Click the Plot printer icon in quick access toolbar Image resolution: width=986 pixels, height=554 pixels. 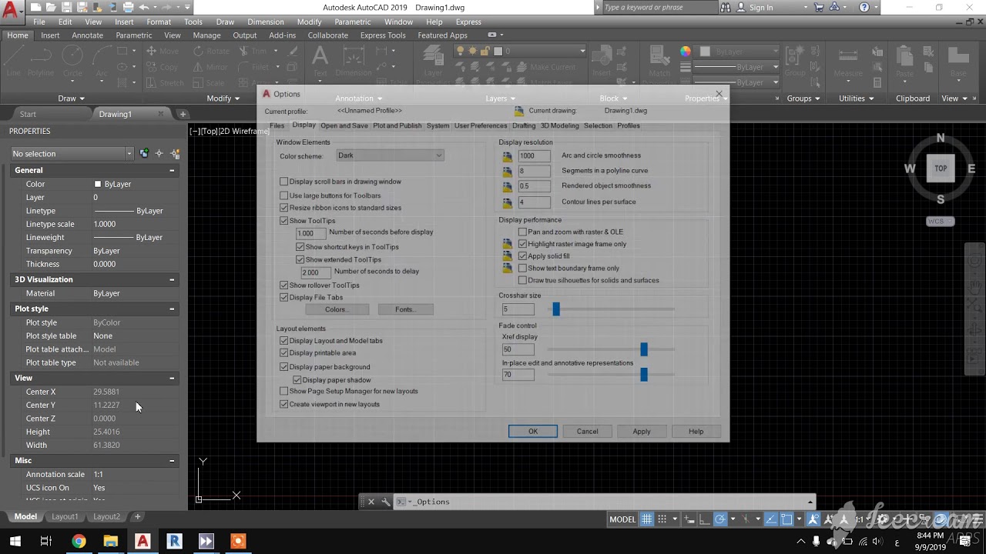coord(128,7)
